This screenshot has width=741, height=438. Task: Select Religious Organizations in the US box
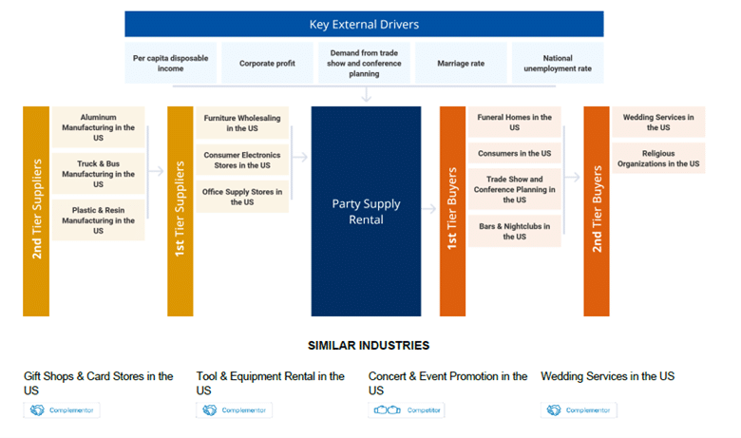(x=658, y=159)
